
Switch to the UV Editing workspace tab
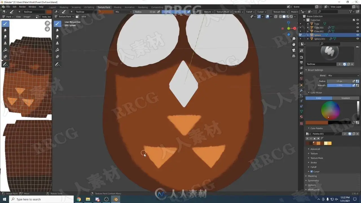(89, 7)
